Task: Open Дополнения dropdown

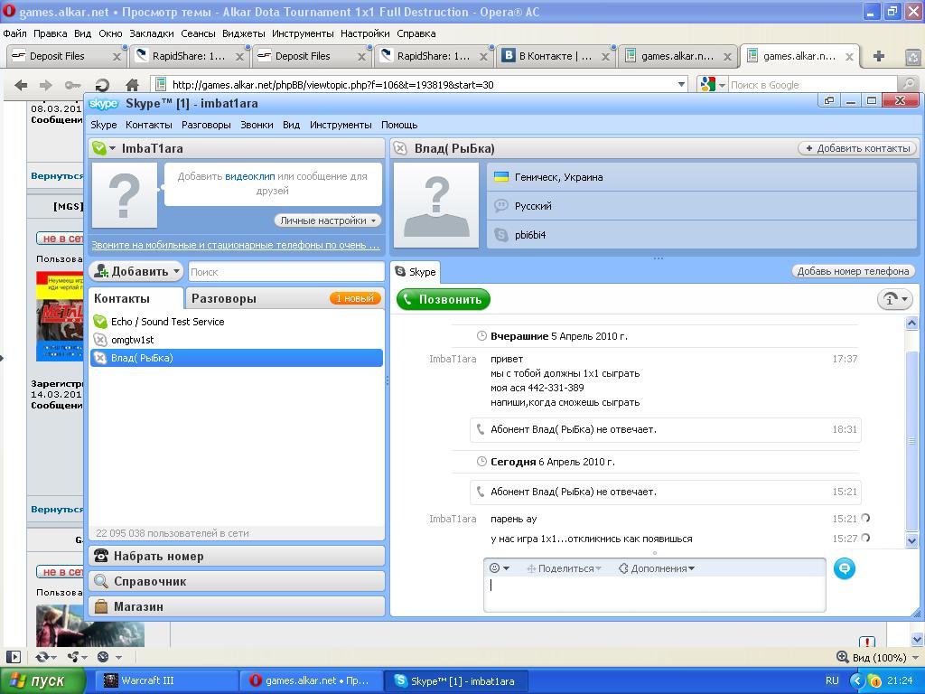Action: (x=657, y=568)
